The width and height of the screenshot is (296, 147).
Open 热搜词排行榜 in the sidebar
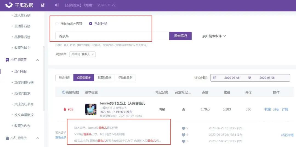point(24,82)
